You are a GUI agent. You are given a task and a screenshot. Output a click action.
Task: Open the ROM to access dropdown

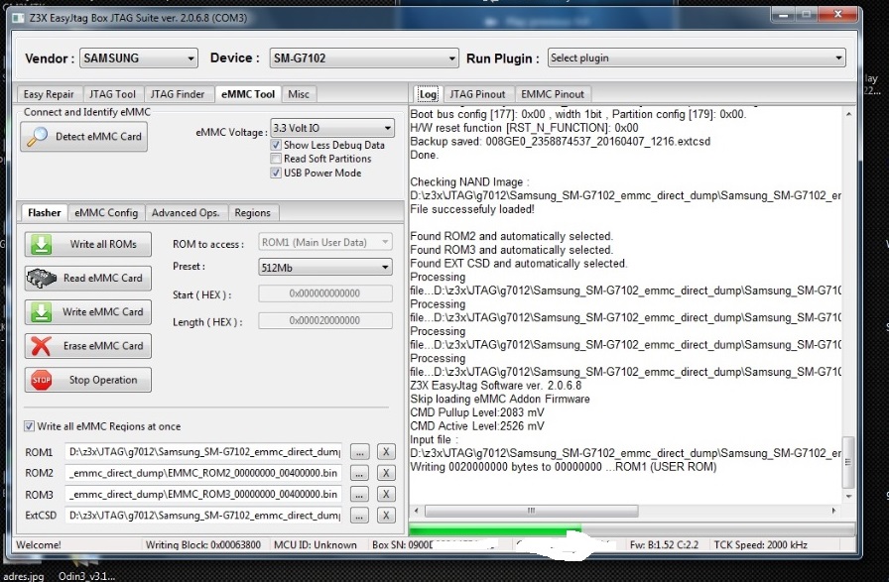[324, 243]
